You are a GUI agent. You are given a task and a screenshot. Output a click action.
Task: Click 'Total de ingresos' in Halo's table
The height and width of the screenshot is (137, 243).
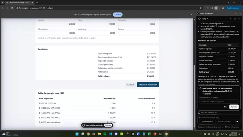click(x=205, y=49)
